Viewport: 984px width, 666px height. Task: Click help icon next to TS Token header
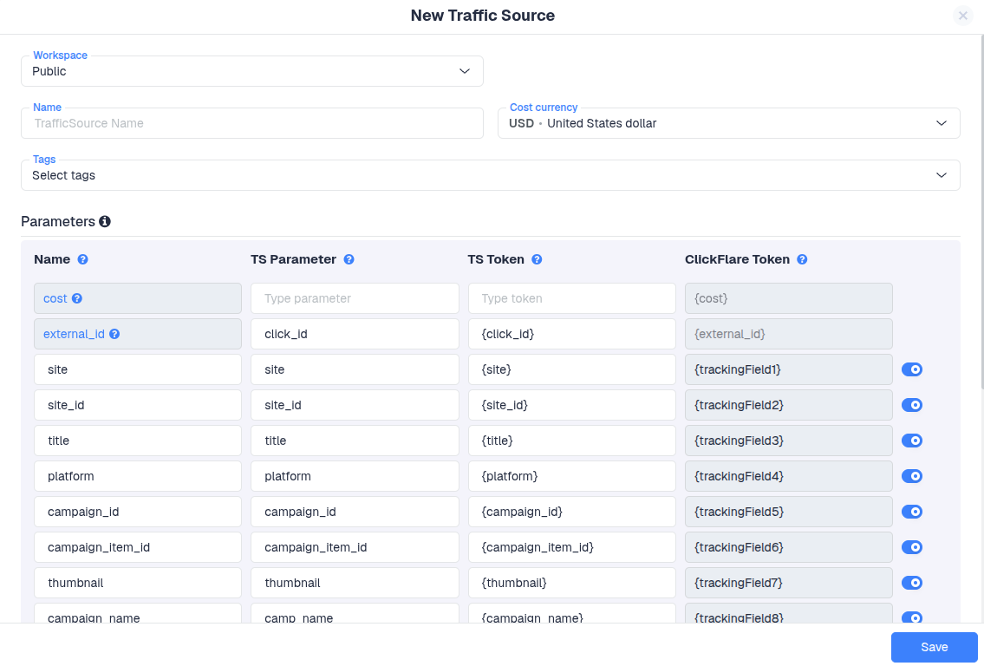tap(537, 259)
